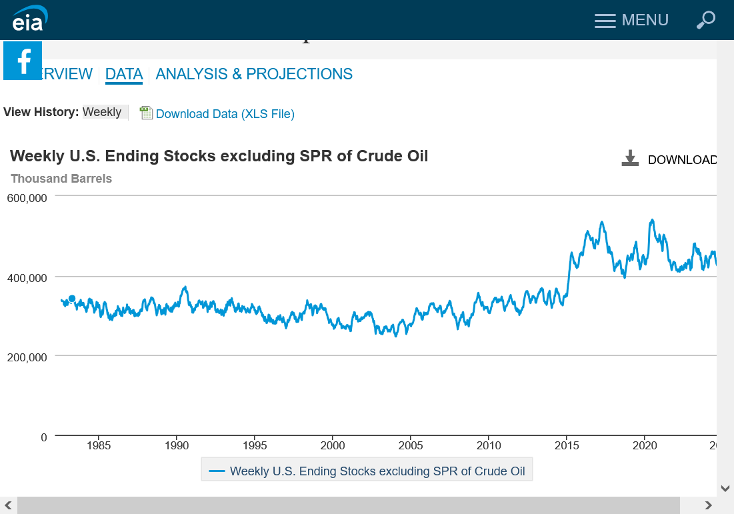This screenshot has width=734, height=514.
Task: Click the horizontal scrollbar thumb
Action: pyautogui.click(x=348, y=505)
